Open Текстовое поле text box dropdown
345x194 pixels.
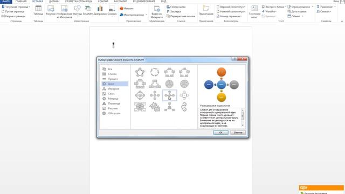[x=254, y=11]
